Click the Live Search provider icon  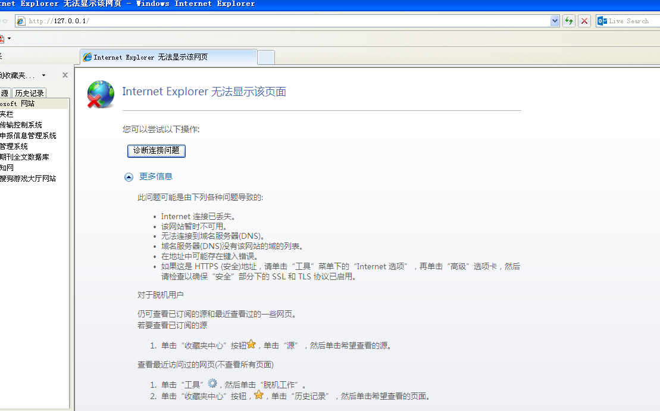(602, 21)
